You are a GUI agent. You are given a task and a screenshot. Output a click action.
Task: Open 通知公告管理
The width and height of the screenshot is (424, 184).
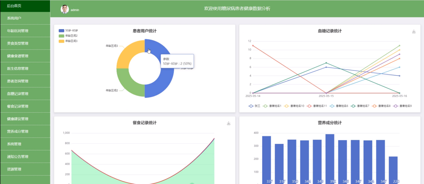click(25, 157)
